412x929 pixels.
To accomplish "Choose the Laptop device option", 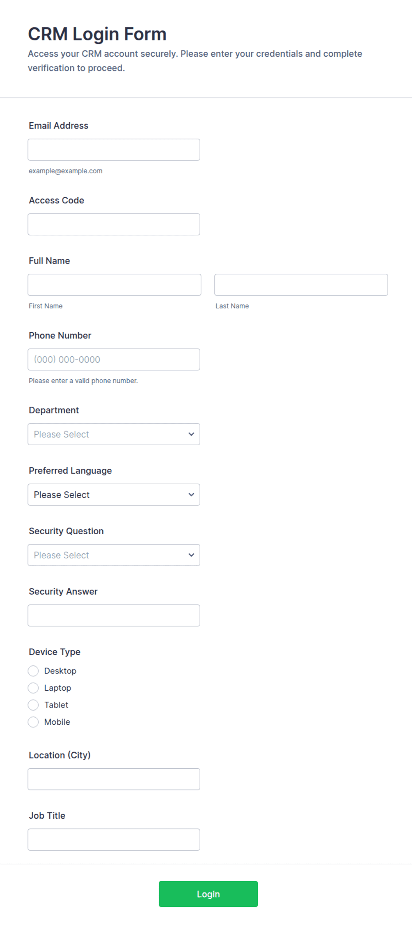I will (x=33, y=688).
